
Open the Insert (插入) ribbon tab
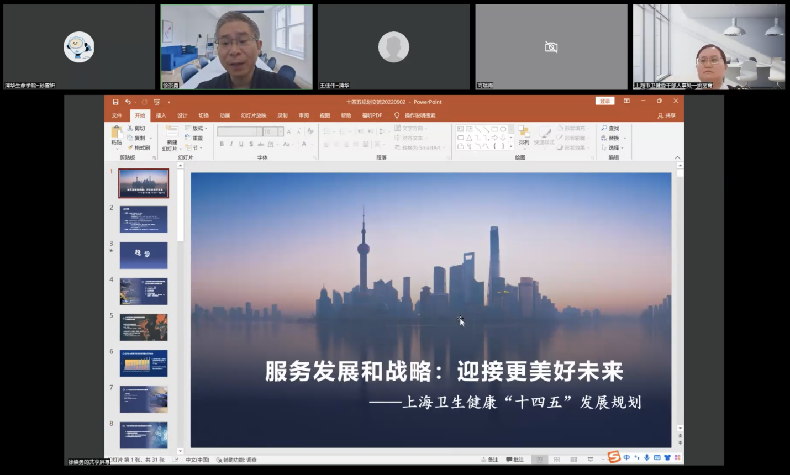(161, 115)
